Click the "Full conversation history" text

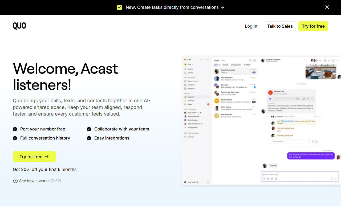(45, 138)
